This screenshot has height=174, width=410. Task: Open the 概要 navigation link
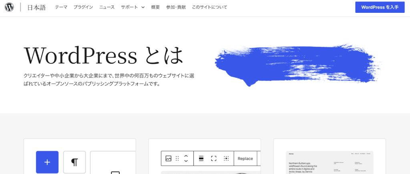click(x=155, y=7)
